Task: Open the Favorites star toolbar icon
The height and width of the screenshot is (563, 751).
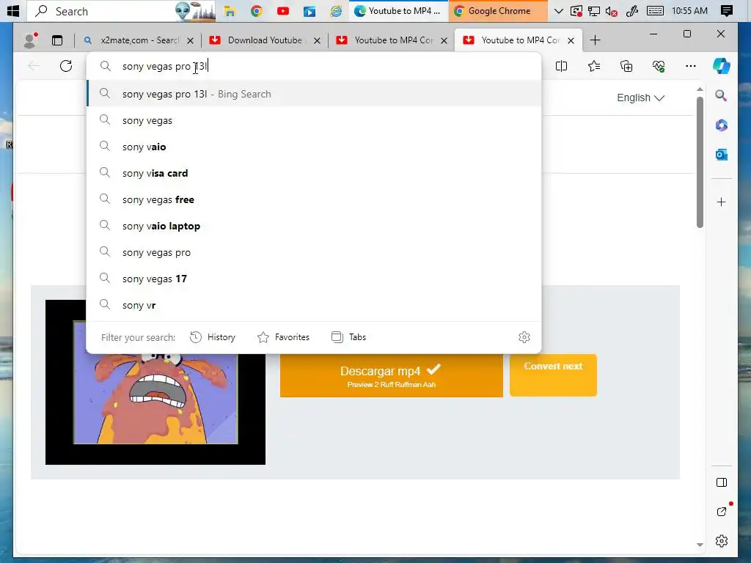Action: tap(594, 66)
